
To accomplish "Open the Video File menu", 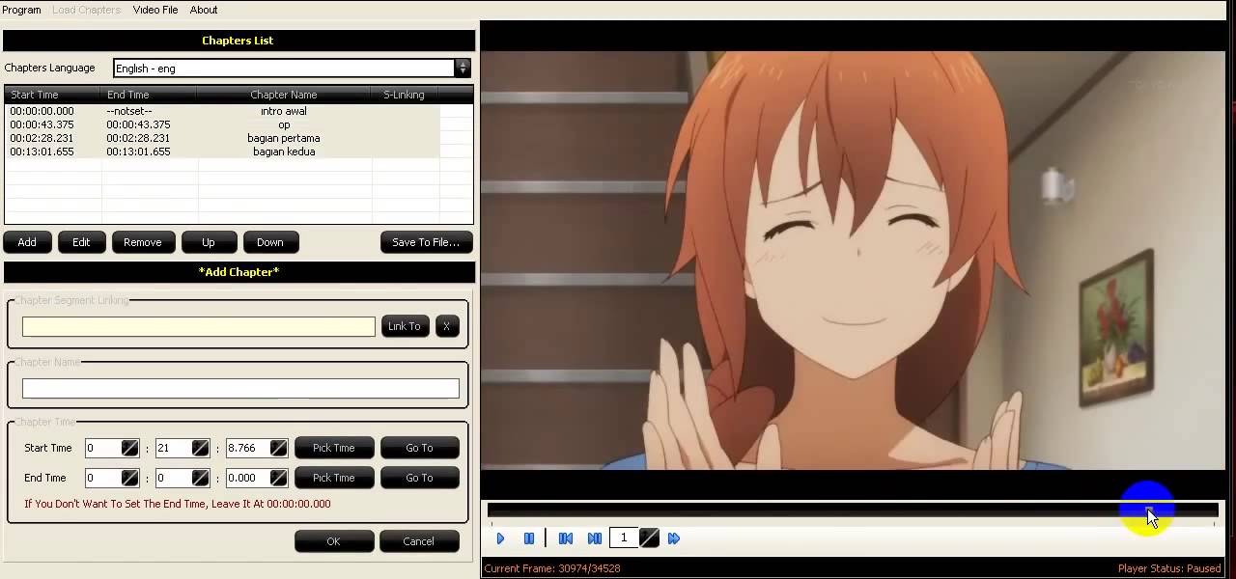I will click(x=155, y=10).
